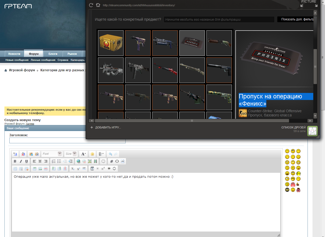Open the Справка link
Viewport: 325px width, 237px height.
[63, 60]
